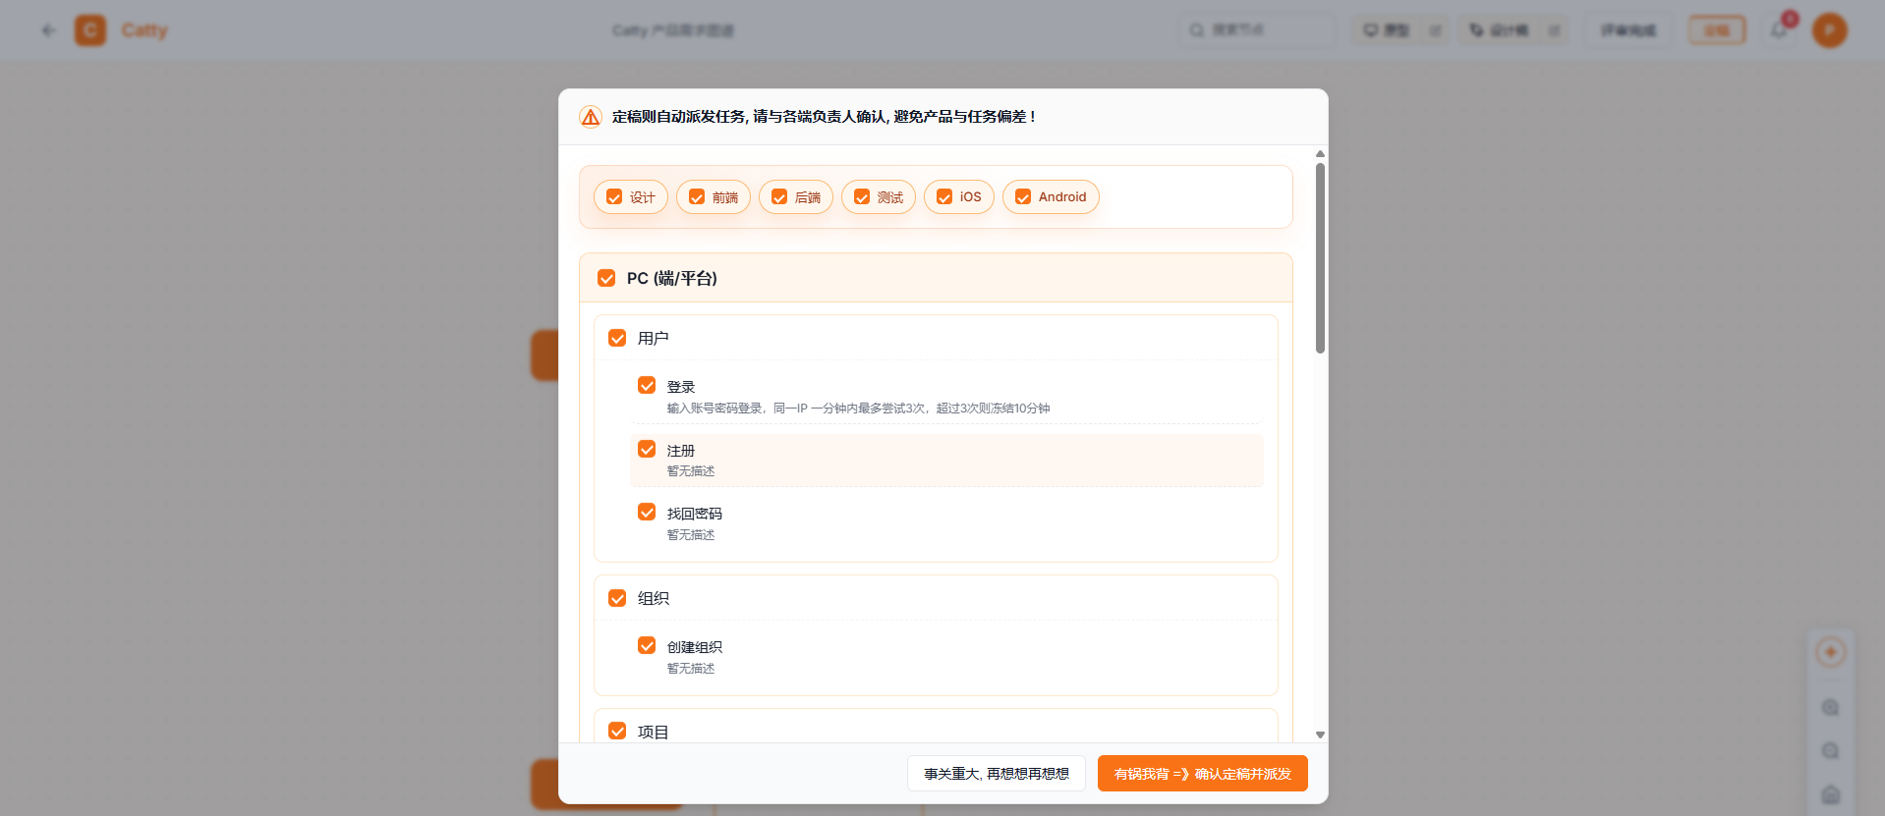Uncheck the 测试 role chip

click(878, 197)
